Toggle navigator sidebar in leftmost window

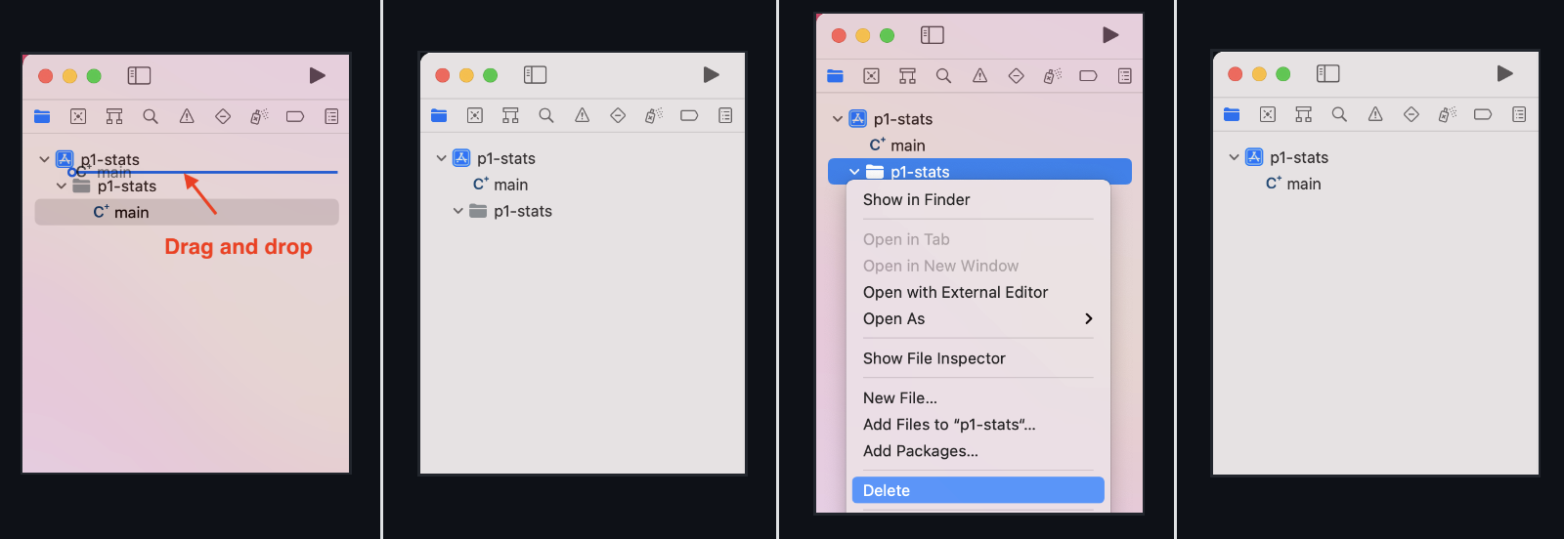pos(139,75)
